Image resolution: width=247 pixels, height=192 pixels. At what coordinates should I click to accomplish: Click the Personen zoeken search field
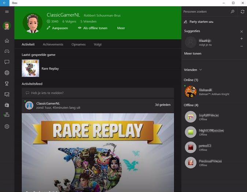(x=206, y=12)
